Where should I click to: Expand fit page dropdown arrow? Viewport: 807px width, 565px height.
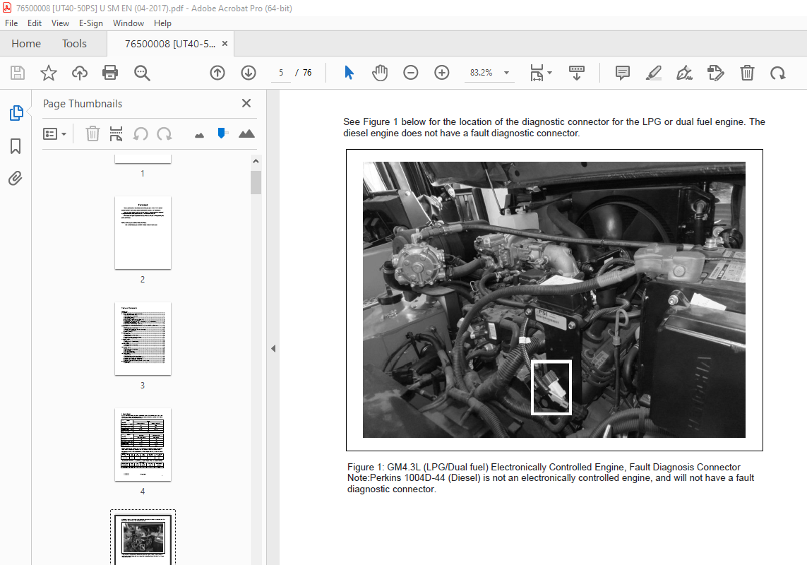[550, 73]
